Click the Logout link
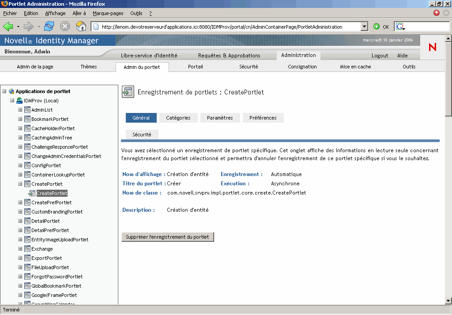 click(x=380, y=56)
